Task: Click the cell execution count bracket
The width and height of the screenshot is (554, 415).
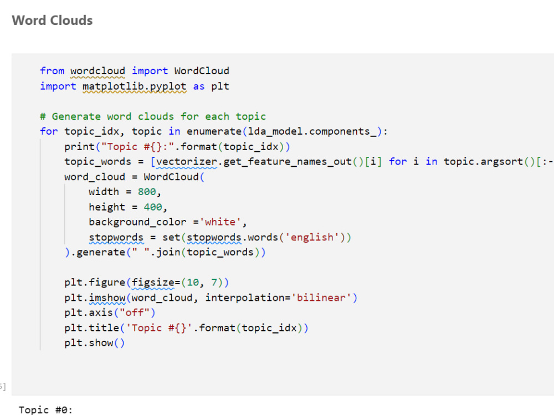Action: point(3,387)
